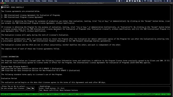This screenshot has height=97, width=173.
Task: Click the 'IMPORTANT: READ CAREFULLY' heading
Action: click(13, 7)
